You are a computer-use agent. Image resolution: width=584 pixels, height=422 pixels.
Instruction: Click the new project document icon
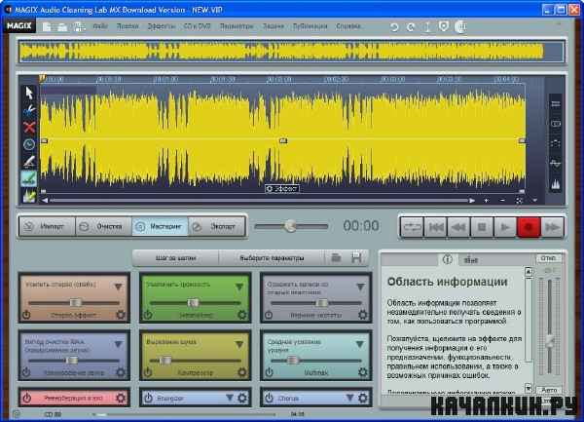[x=47, y=26]
